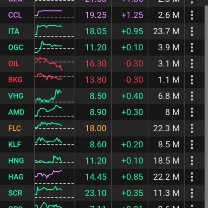This screenshot has height=208, width=208.
Task: Select the KLF ticker symbol
Action: pos(15,145)
